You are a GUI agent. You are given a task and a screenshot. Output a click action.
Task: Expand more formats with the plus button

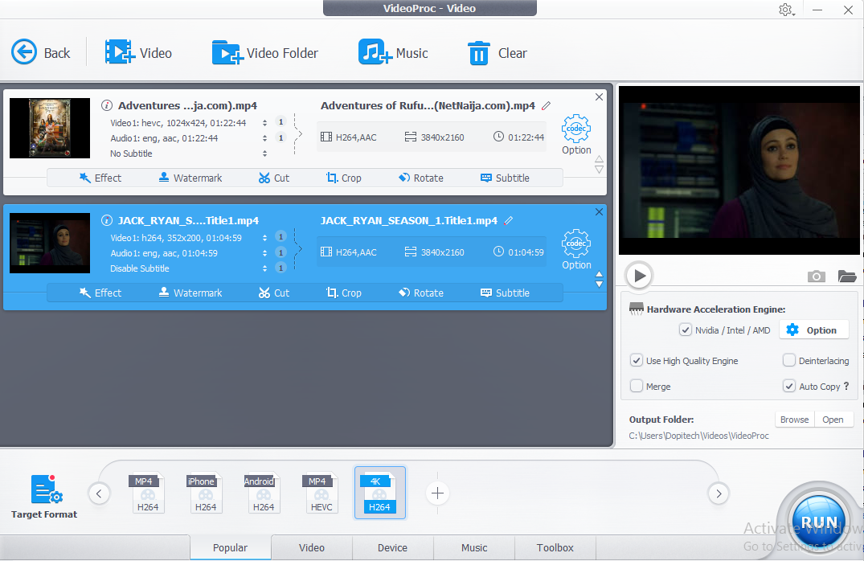(x=437, y=493)
